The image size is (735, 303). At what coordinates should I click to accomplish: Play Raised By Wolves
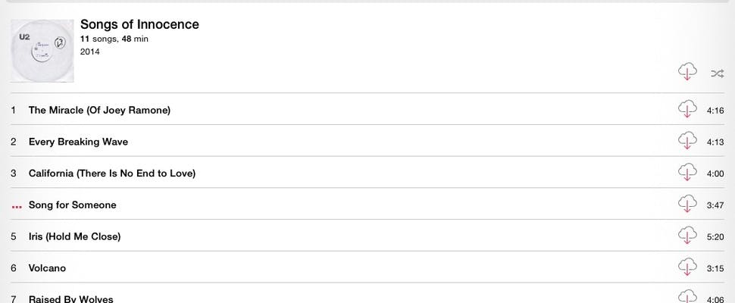(70, 298)
